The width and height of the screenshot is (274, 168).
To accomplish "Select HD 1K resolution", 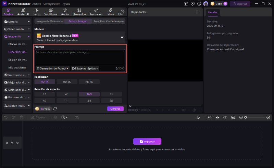I will (x=45, y=82).
